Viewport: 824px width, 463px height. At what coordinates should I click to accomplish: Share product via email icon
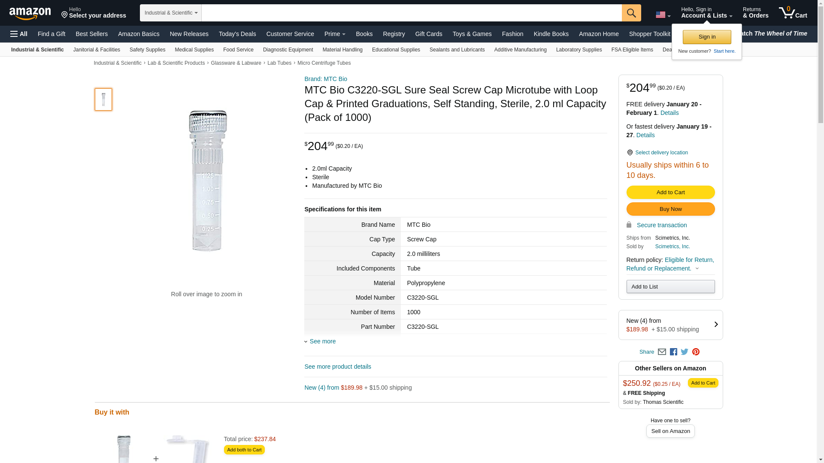(x=662, y=352)
